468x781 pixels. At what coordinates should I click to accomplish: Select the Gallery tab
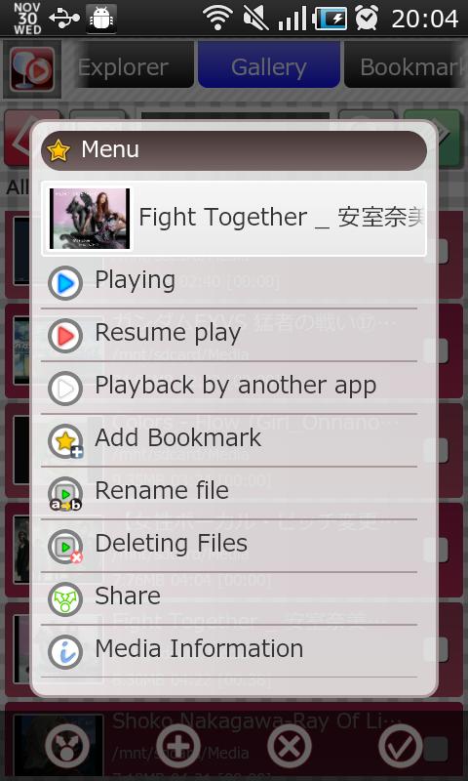tap(269, 64)
